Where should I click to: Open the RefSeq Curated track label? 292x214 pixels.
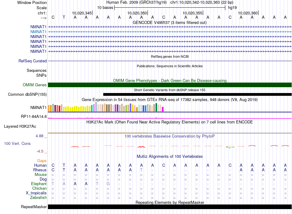pyautogui.click(x=33, y=61)
